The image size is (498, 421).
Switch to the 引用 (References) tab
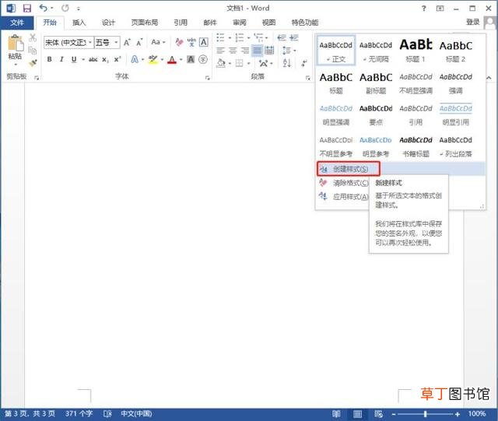click(181, 23)
